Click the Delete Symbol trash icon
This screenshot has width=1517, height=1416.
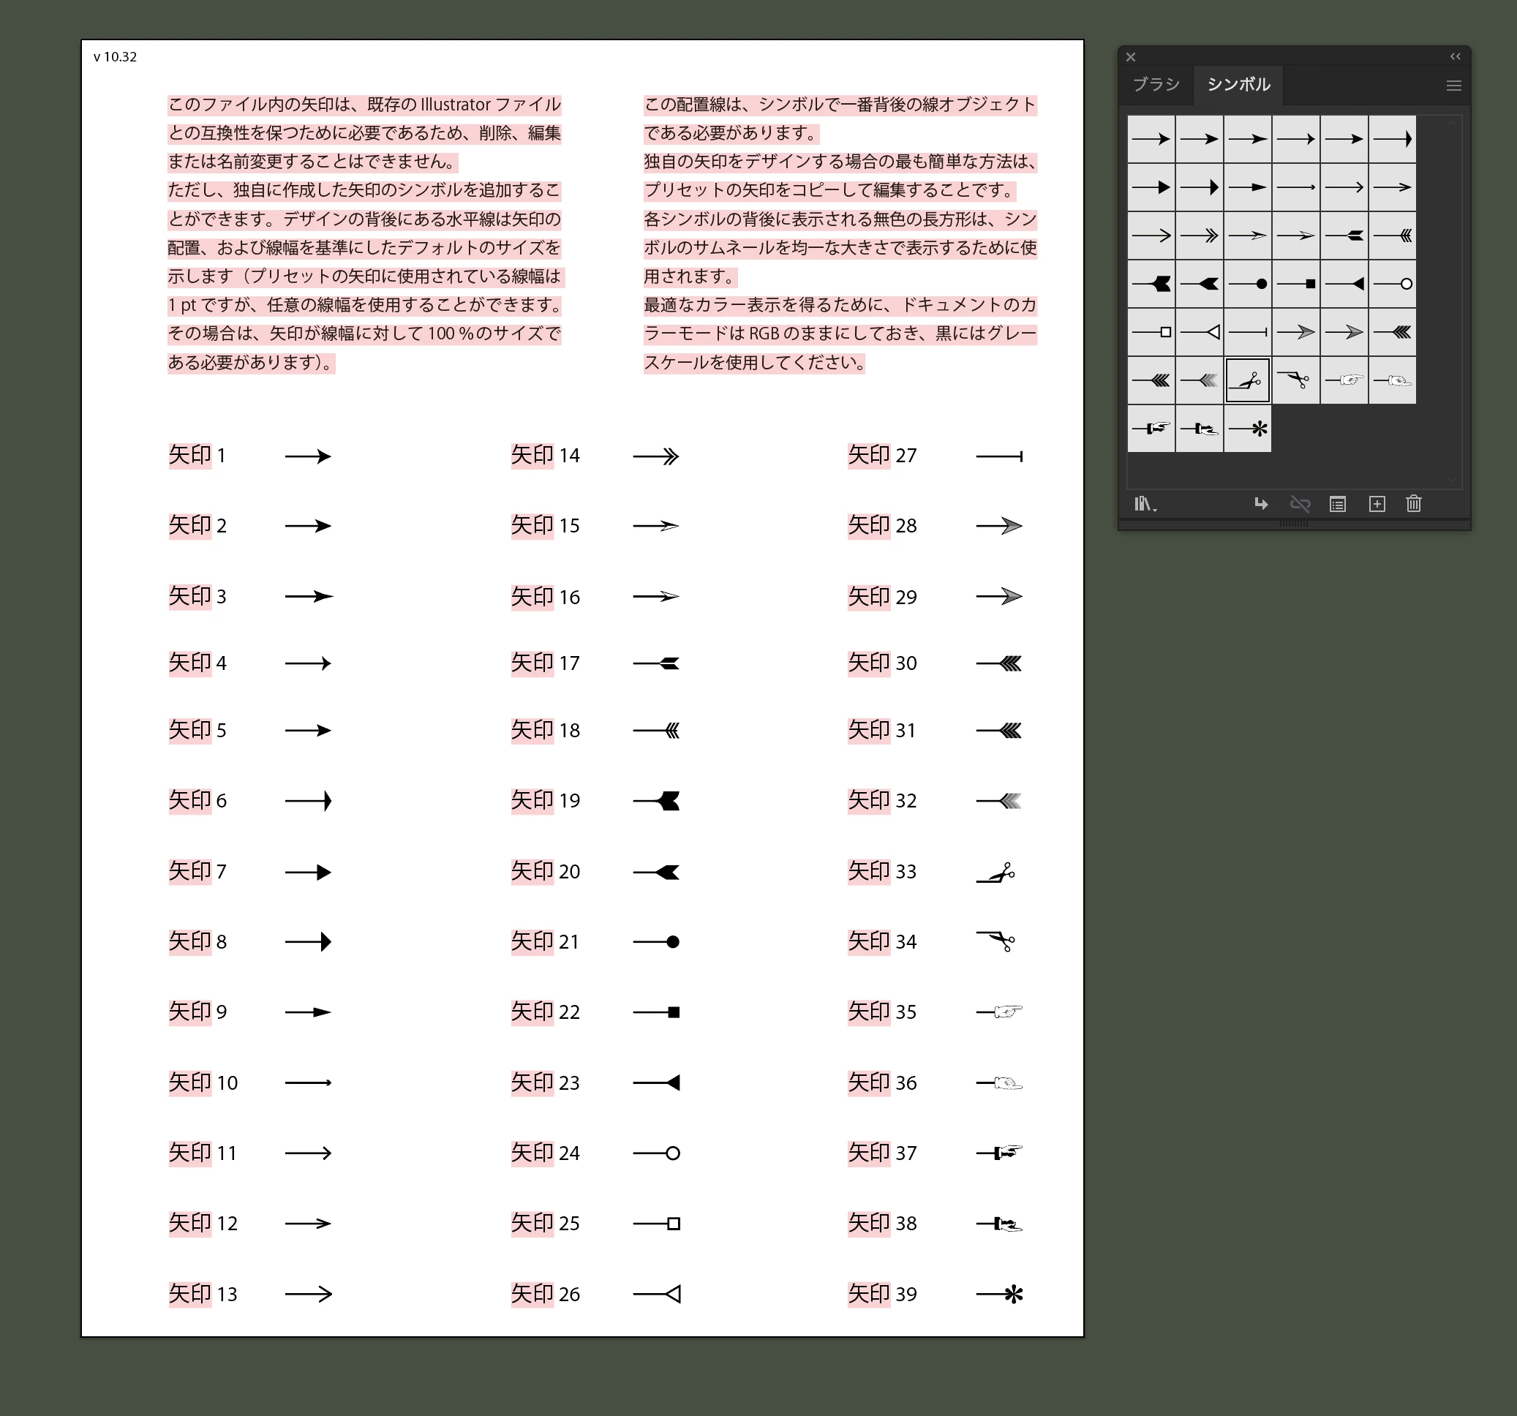tap(1414, 503)
